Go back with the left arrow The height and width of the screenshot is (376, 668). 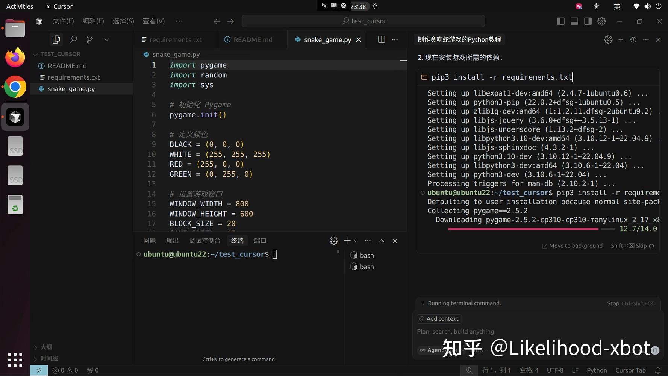pyautogui.click(x=217, y=21)
